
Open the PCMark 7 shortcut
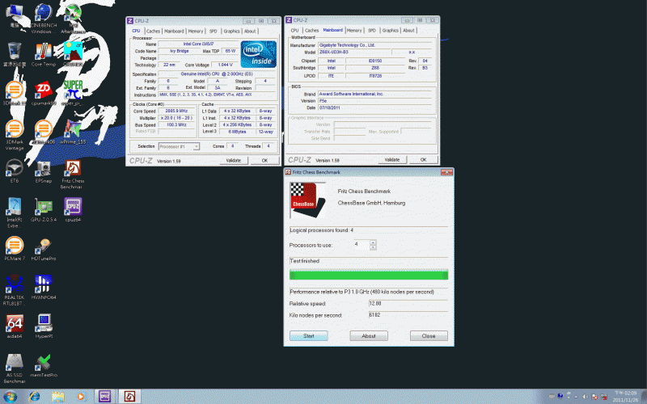point(15,249)
